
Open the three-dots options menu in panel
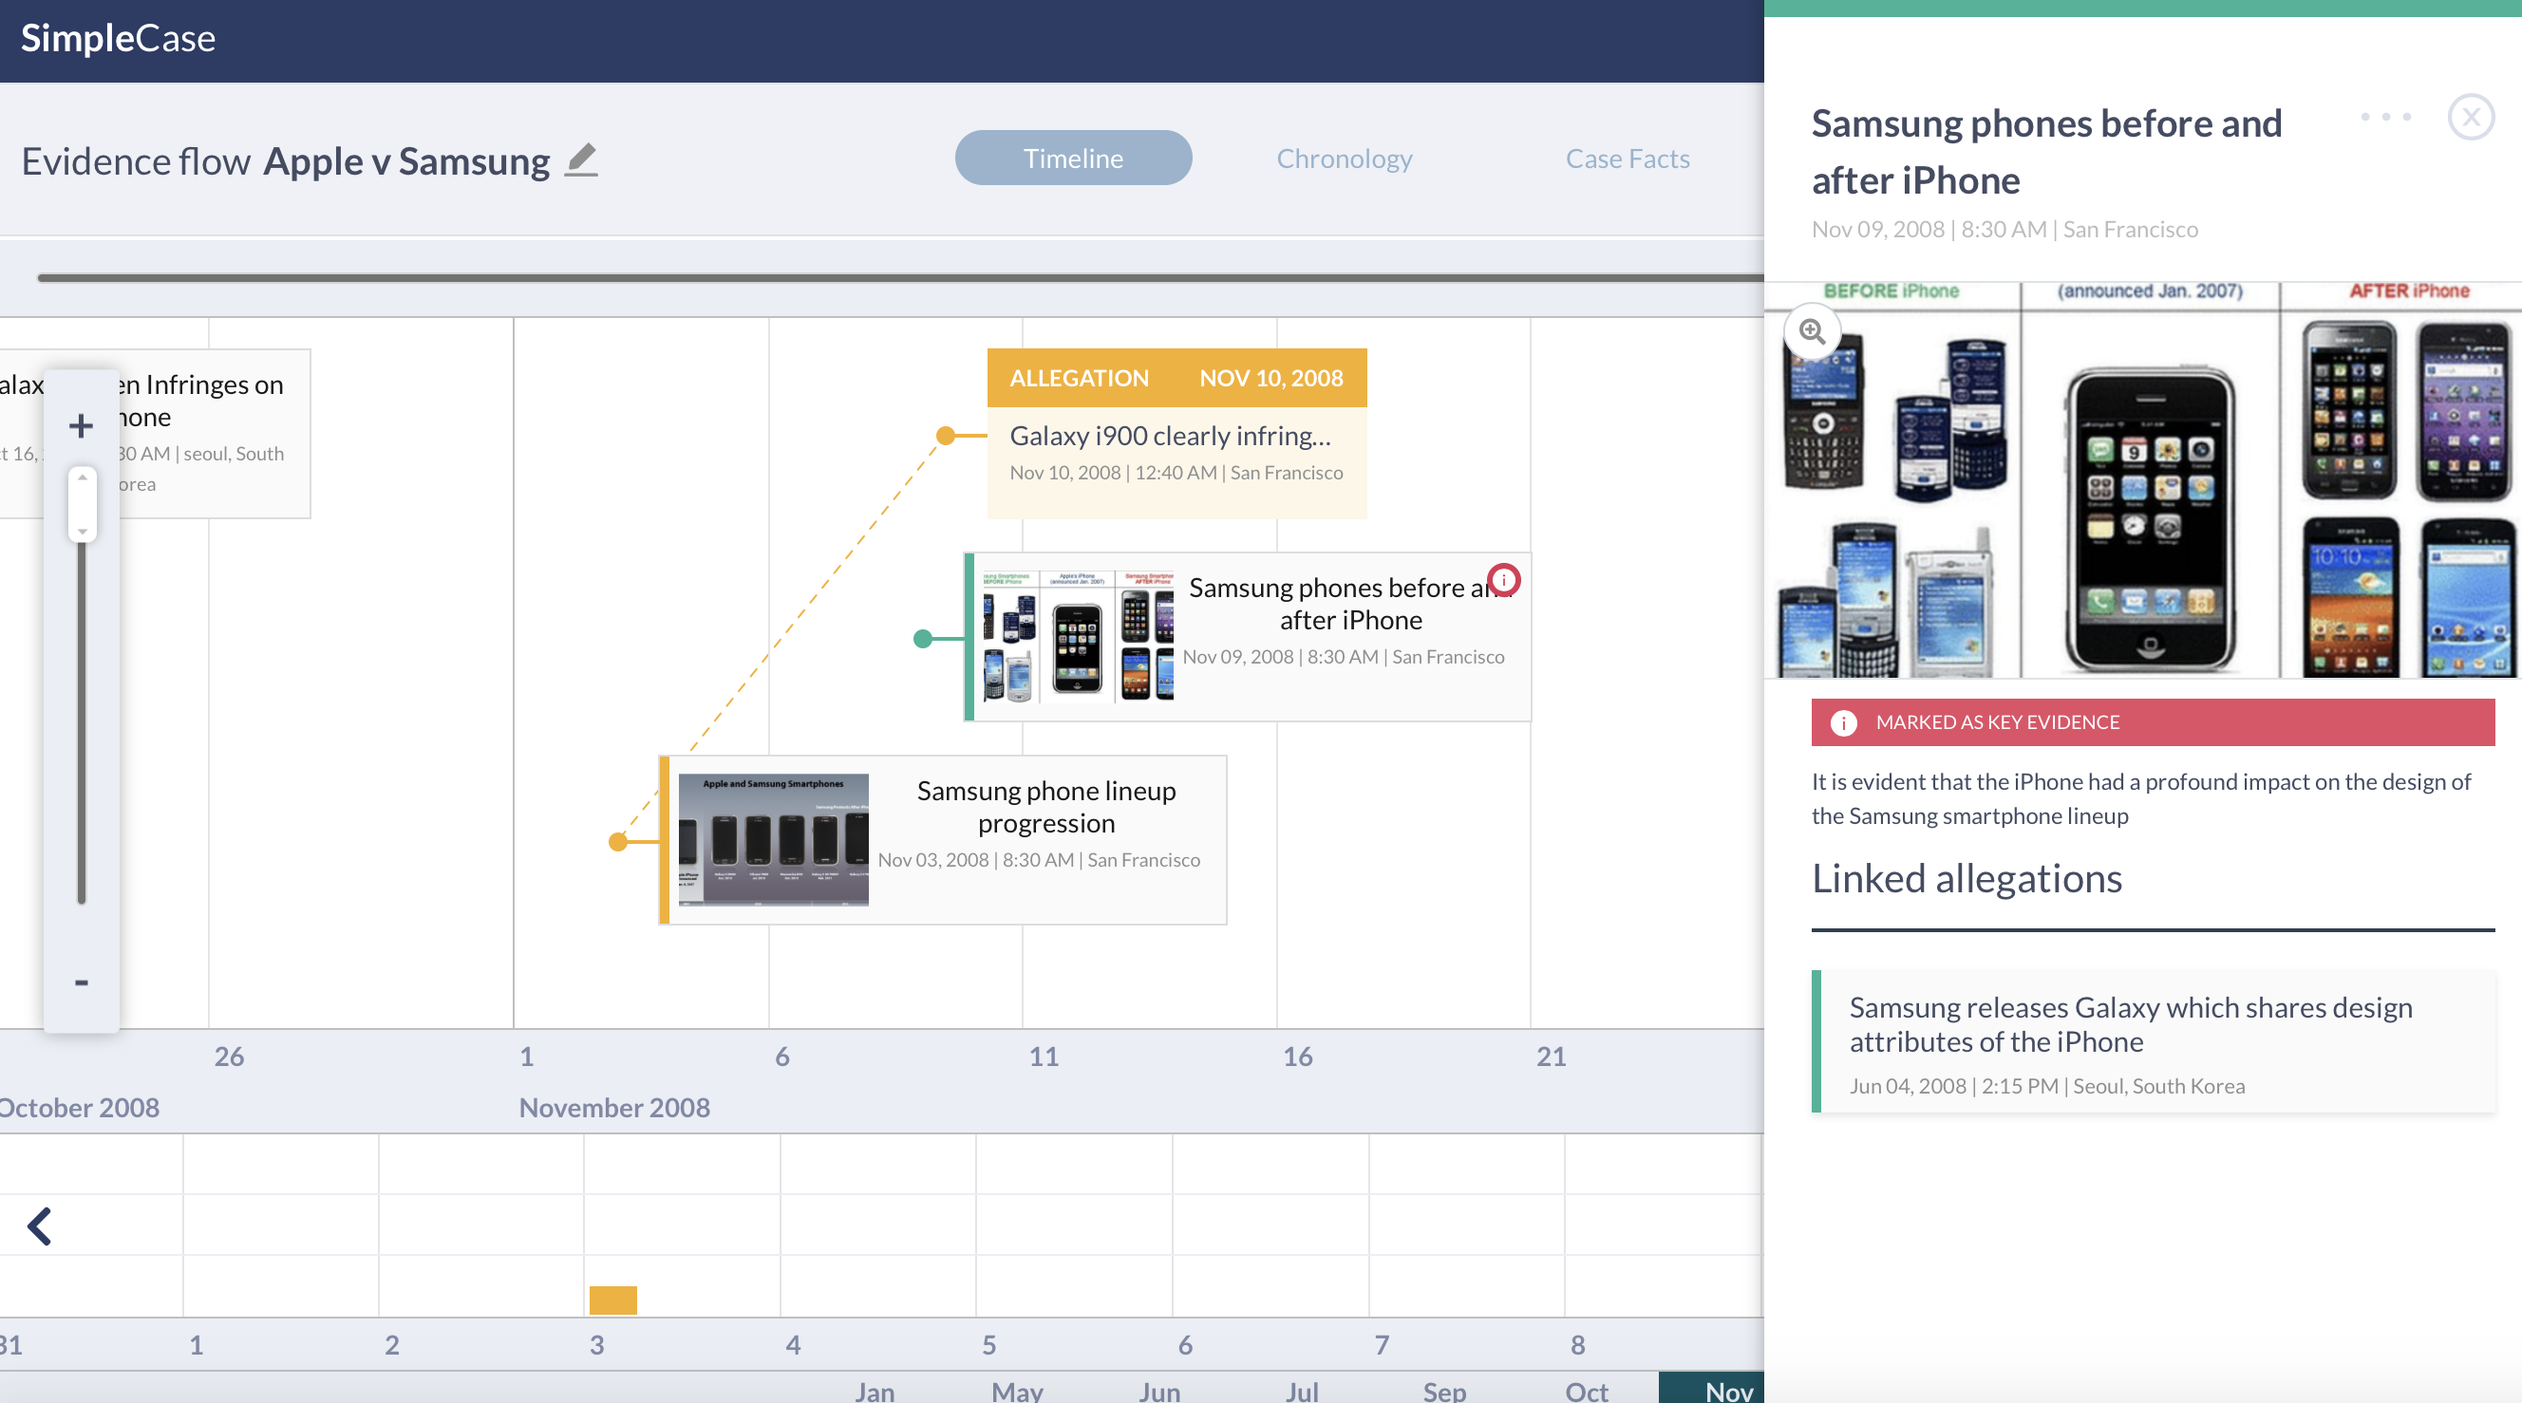pos(2385,118)
